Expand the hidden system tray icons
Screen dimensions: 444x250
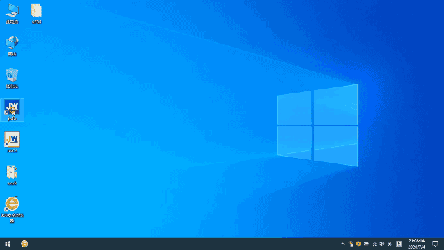pos(343,244)
